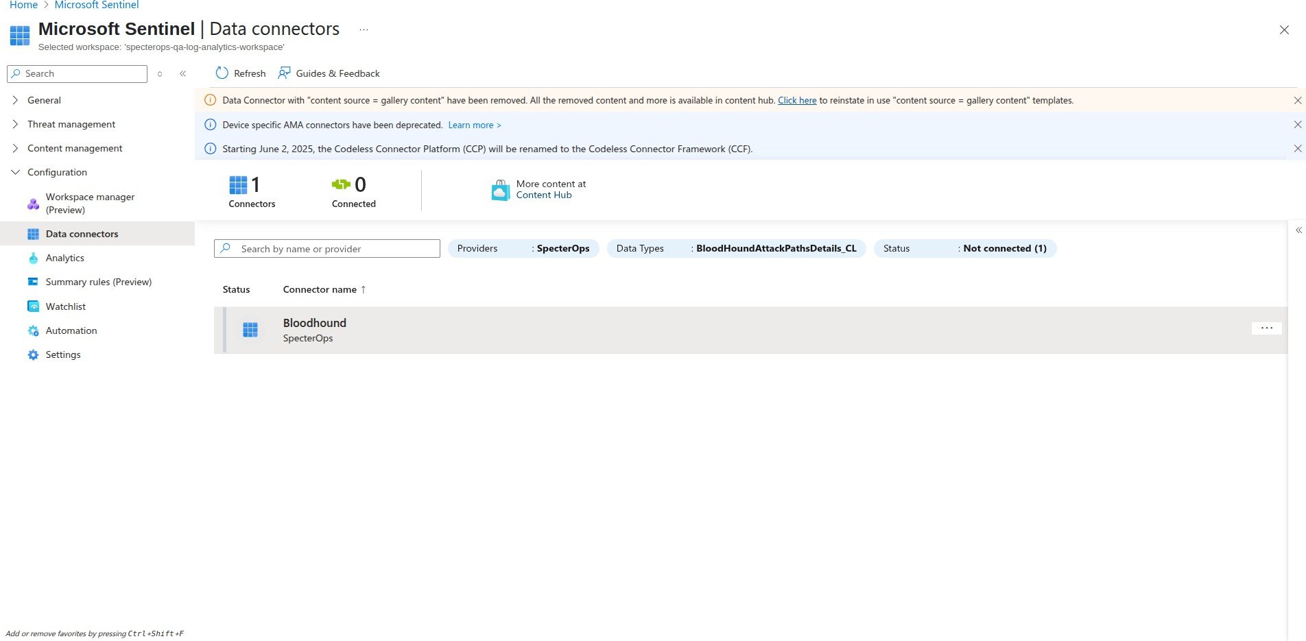Close the Data connectors blade
Screen dimensions: 1306x641
coord(1284,30)
